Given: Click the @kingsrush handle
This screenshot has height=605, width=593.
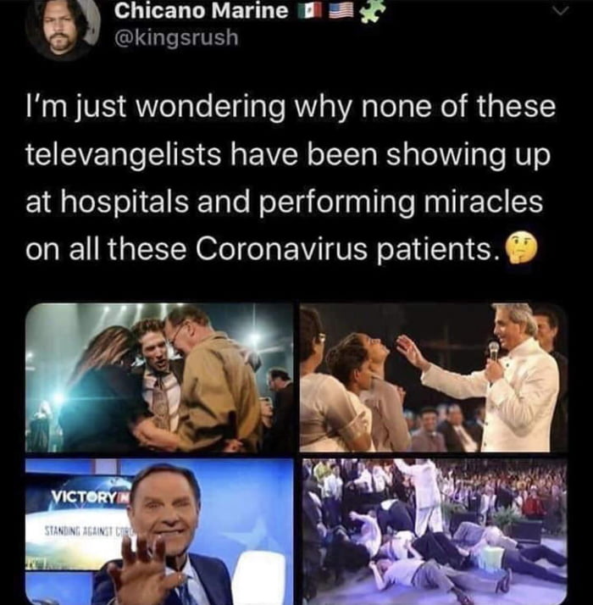Looking at the screenshot, I should (x=176, y=37).
